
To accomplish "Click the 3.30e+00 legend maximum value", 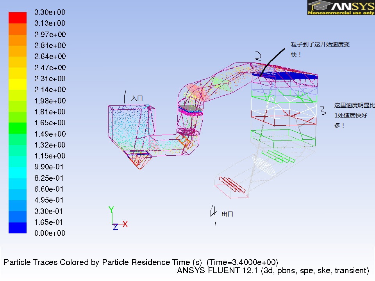I will click(50, 12).
